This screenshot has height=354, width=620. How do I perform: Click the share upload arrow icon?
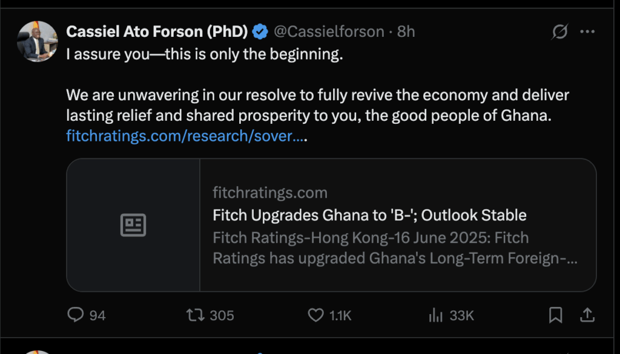(x=587, y=315)
